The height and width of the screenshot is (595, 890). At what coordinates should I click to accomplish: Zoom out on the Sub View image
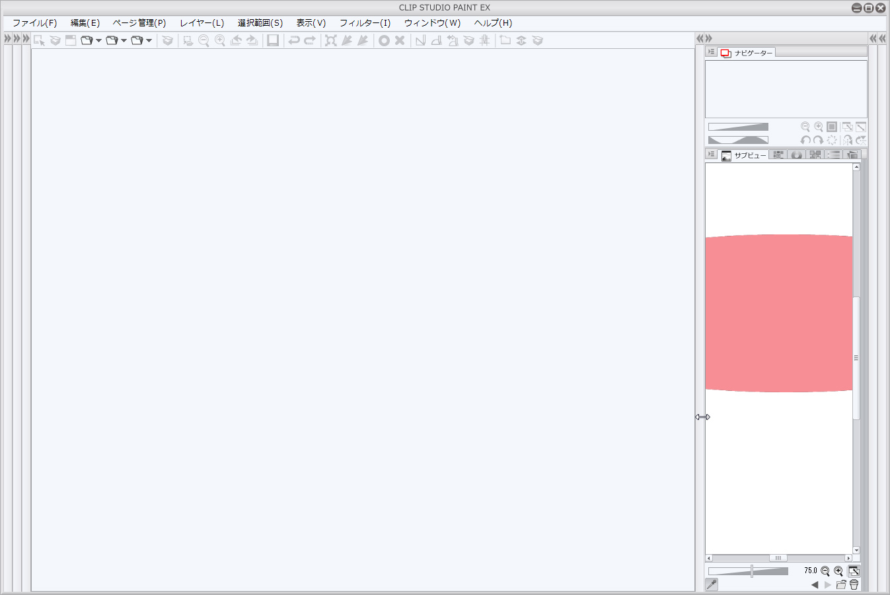[825, 571]
